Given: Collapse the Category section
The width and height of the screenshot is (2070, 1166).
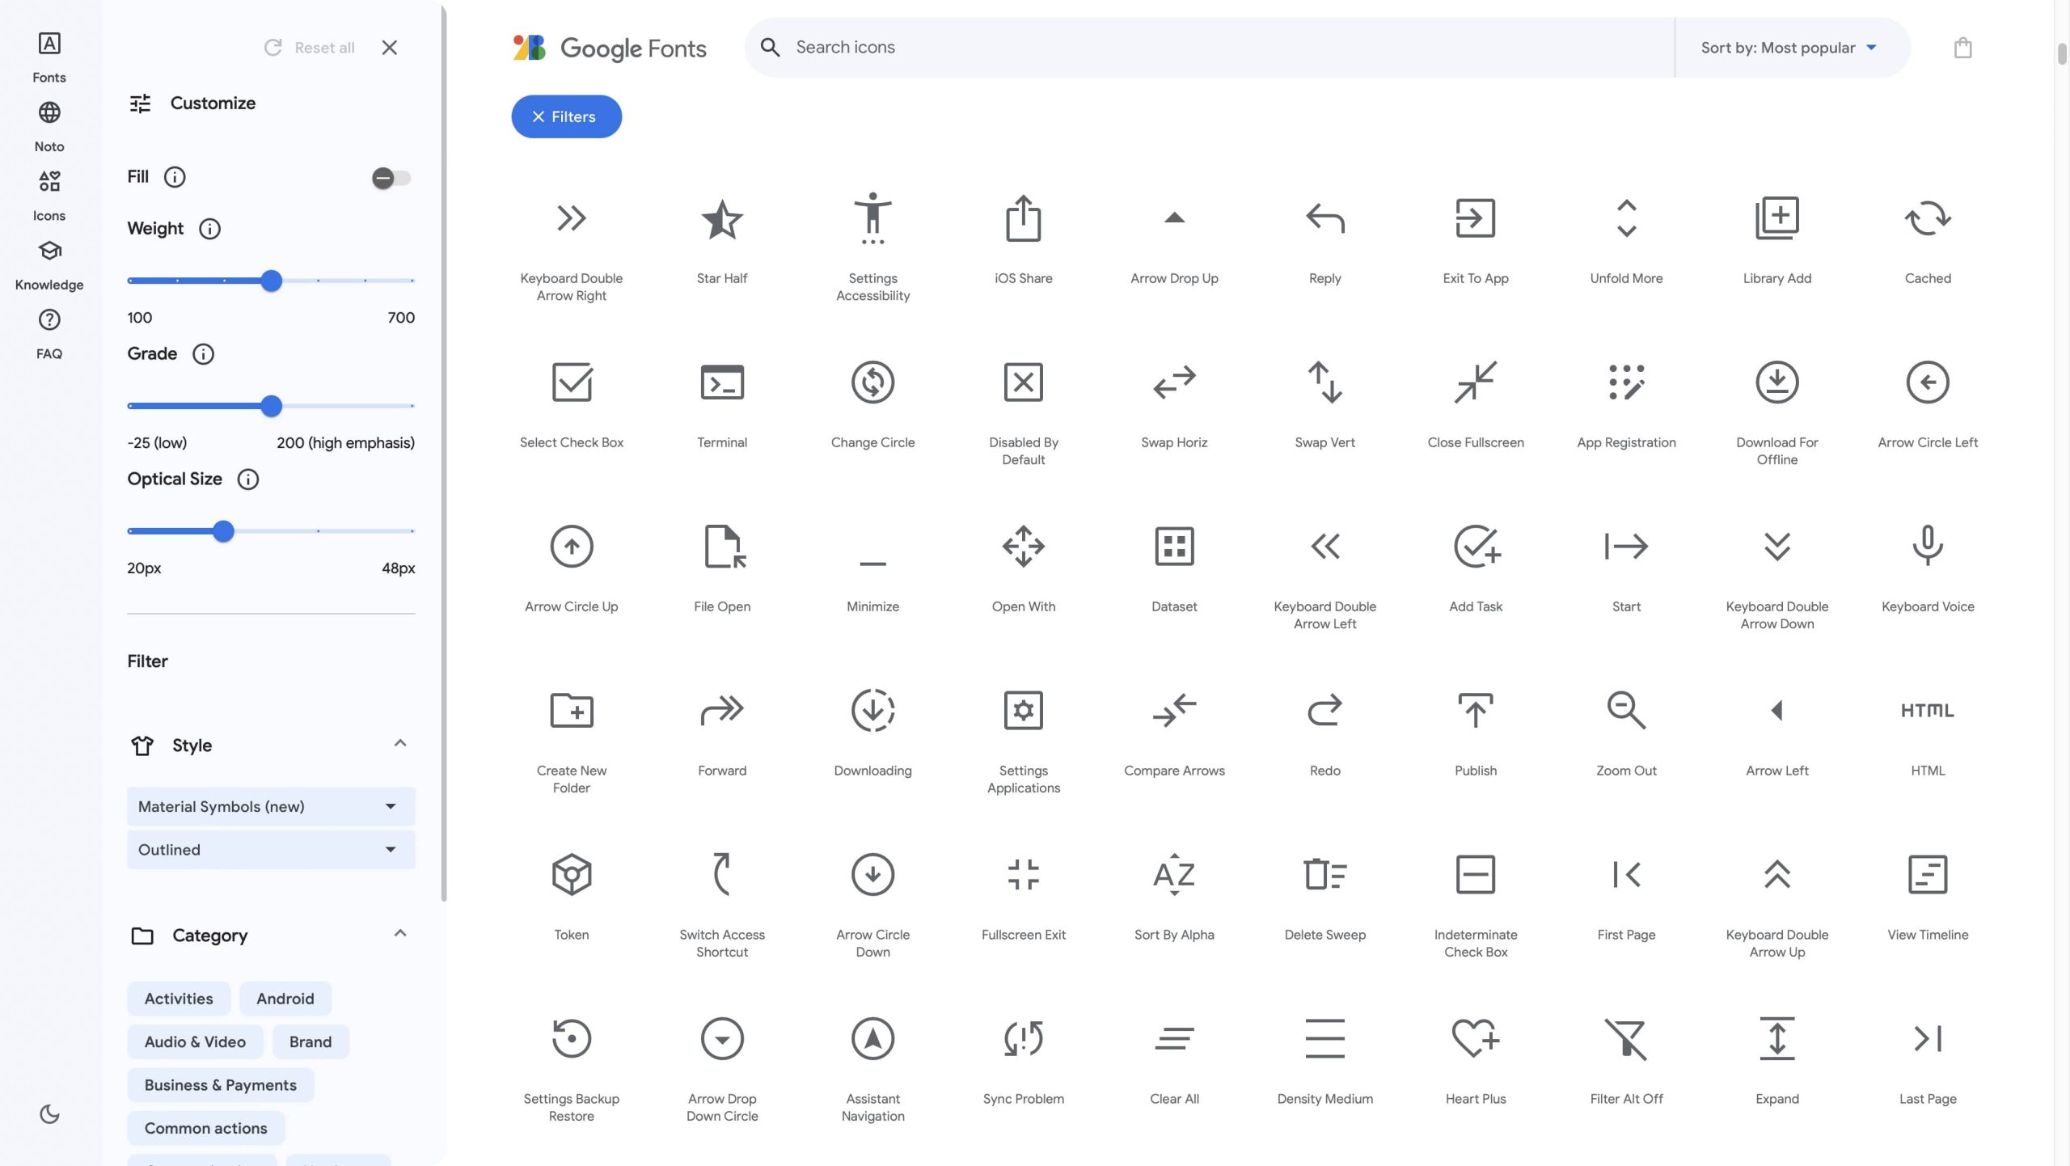Looking at the screenshot, I should click(399, 934).
